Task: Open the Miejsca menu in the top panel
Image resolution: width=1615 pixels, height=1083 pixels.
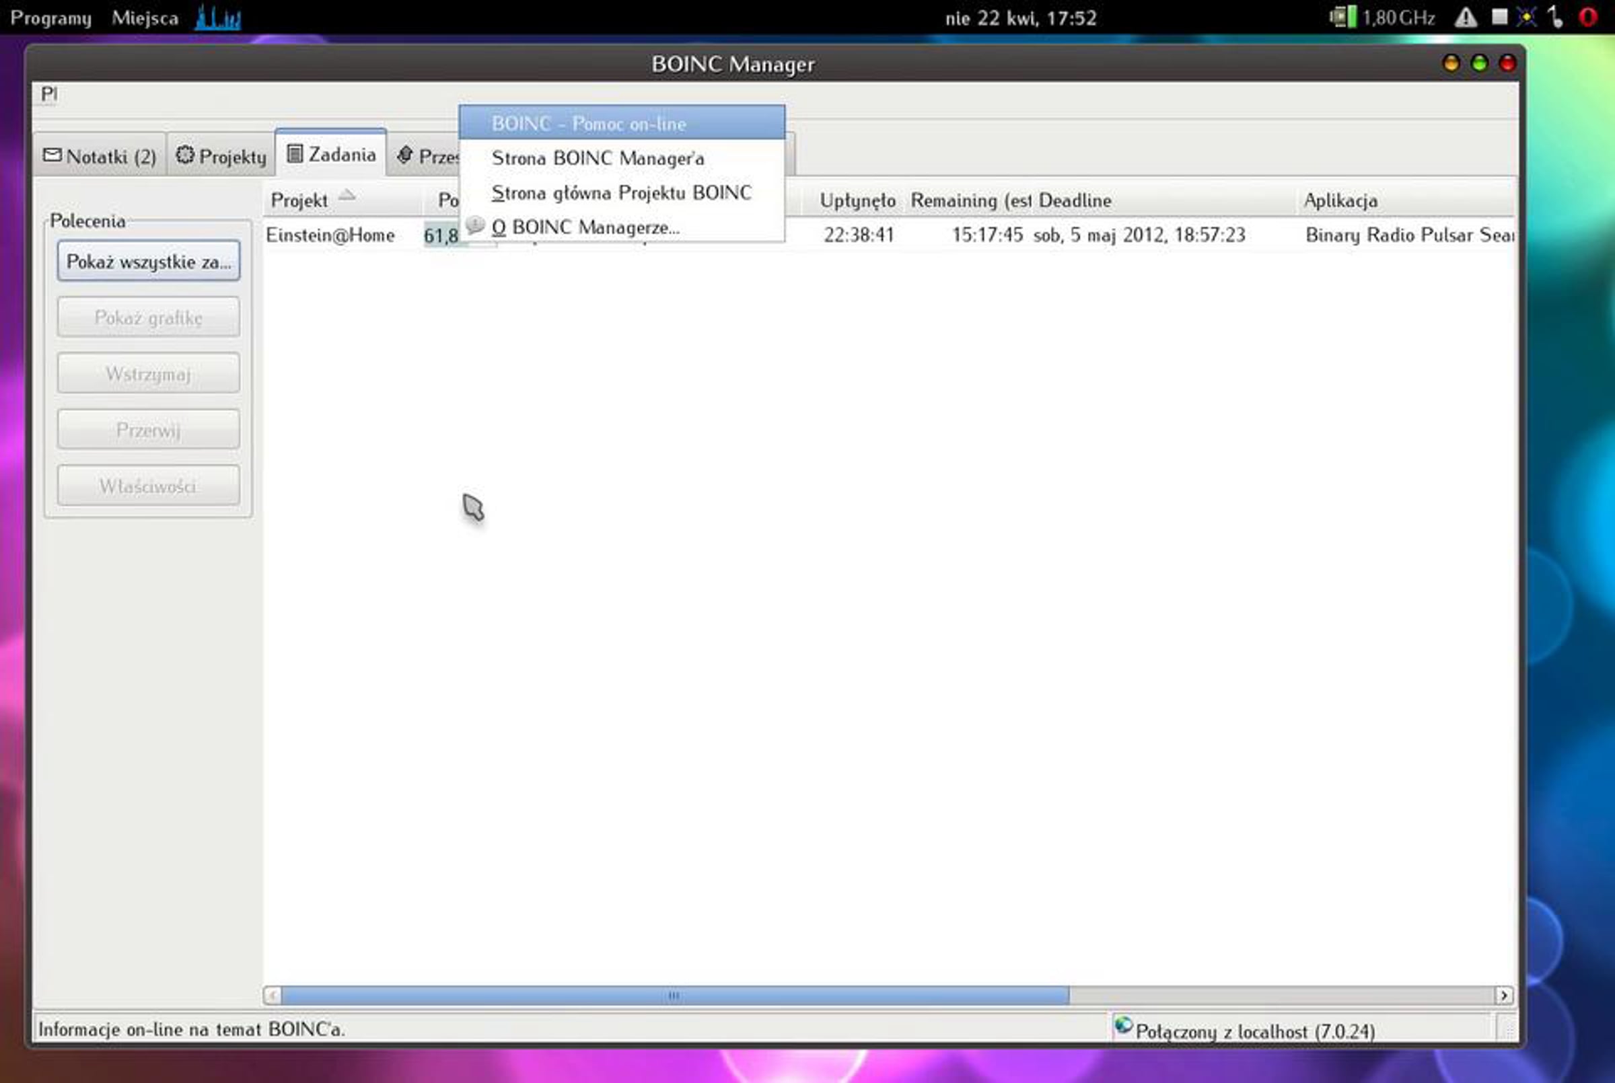Action: [145, 18]
